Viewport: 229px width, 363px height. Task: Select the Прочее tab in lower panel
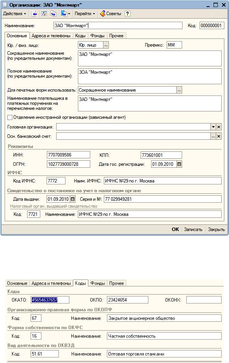pyautogui.click(x=116, y=283)
